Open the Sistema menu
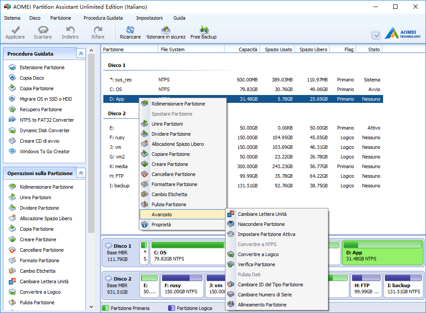Screen dimensions: 426x313 (x=12, y=18)
